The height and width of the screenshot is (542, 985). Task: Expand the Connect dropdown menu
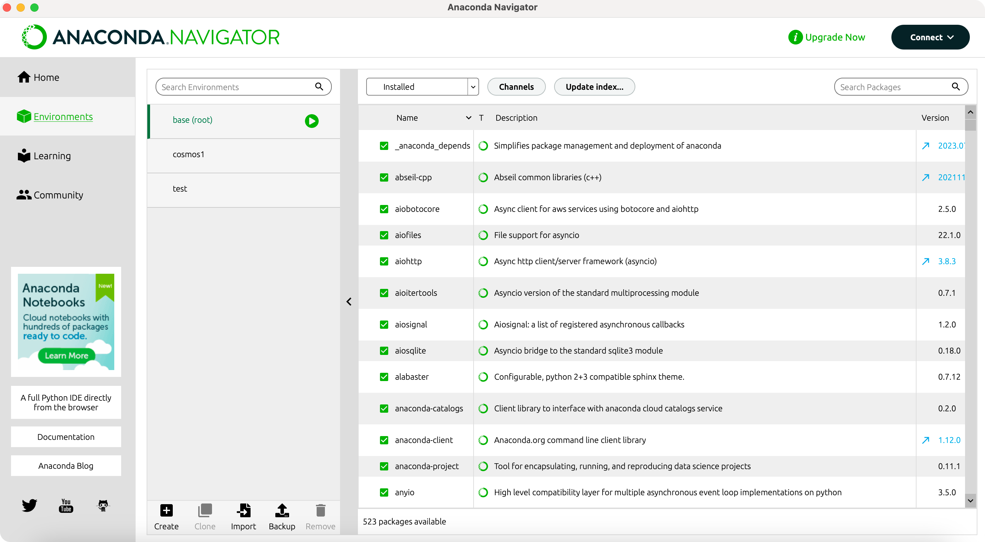click(x=930, y=37)
